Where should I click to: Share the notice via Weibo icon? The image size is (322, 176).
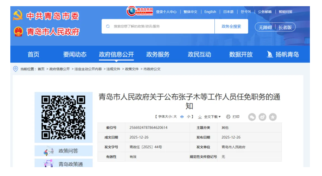[262, 117]
